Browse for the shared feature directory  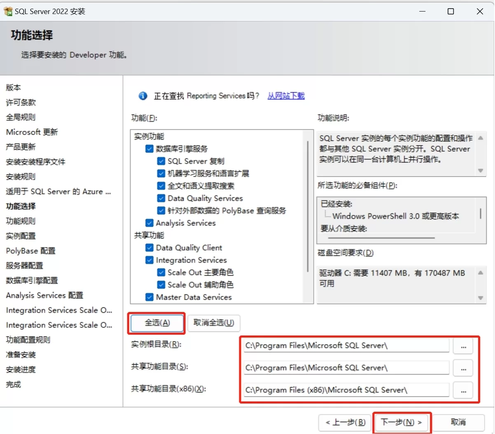point(463,368)
